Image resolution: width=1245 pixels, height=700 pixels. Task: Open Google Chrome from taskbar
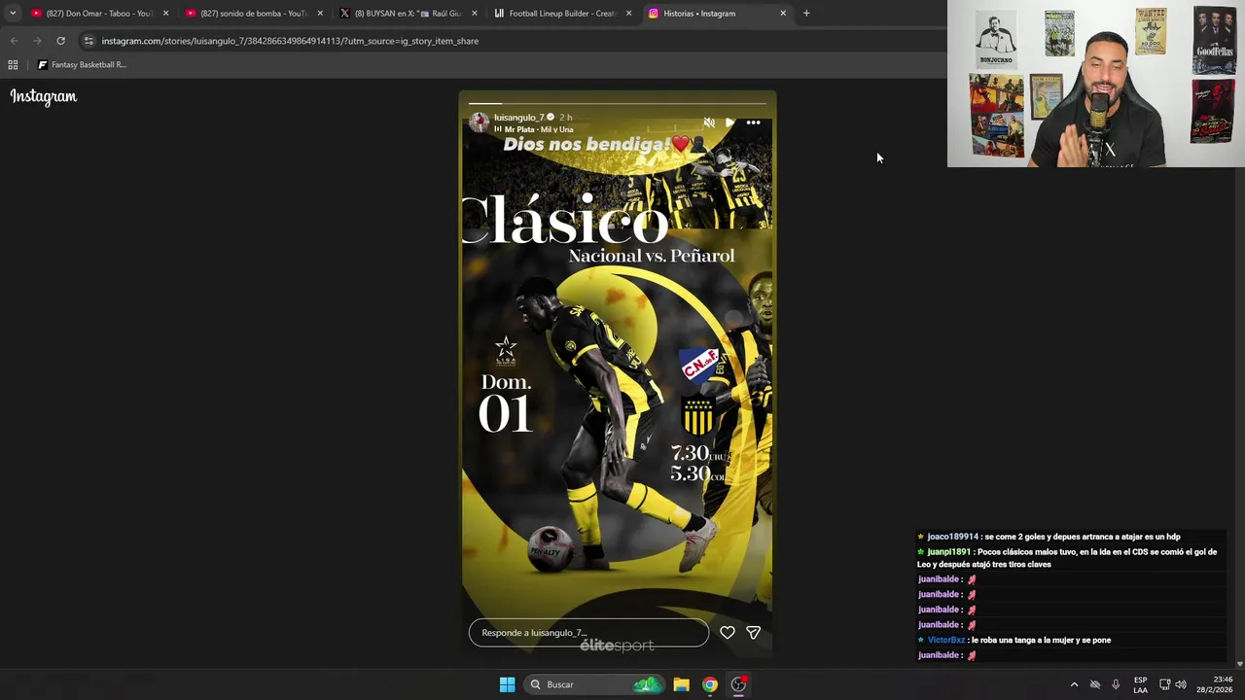tap(710, 684)
